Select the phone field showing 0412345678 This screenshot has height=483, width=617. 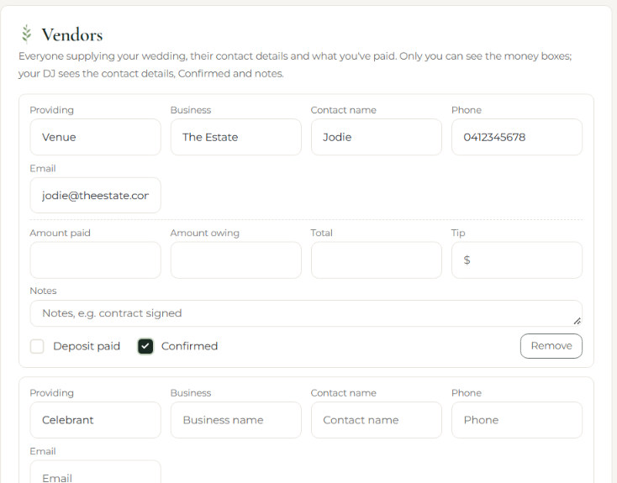tap(517, 137)
